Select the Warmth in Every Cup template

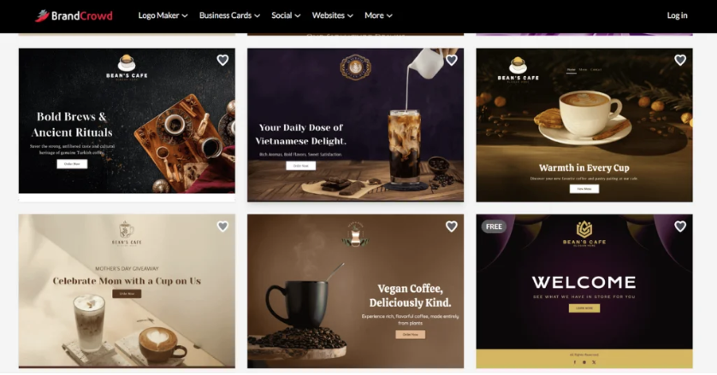[584, 126]
